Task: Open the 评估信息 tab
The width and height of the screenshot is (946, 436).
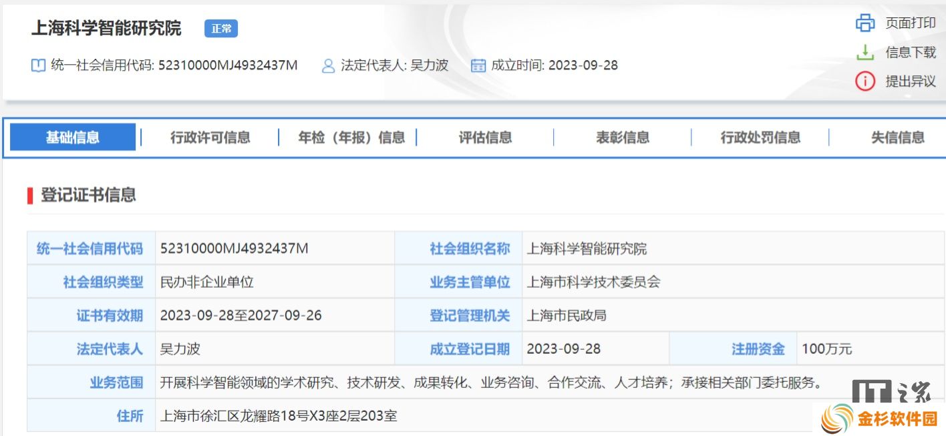Action: 486,138
